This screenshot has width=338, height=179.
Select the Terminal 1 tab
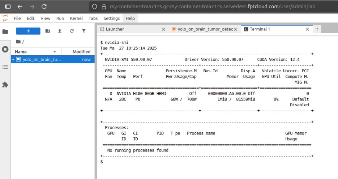[277, 29]
